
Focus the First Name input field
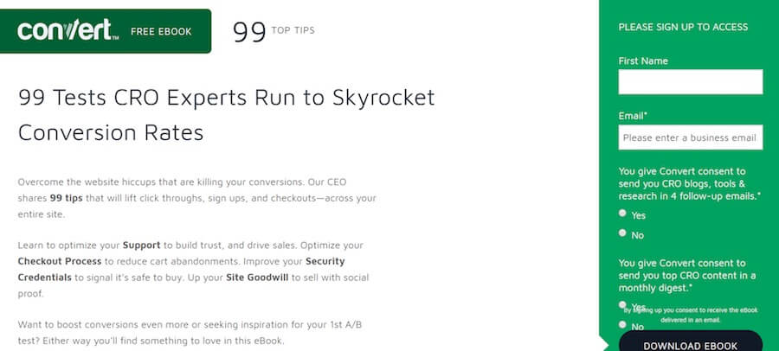click(x=690, y=82)
